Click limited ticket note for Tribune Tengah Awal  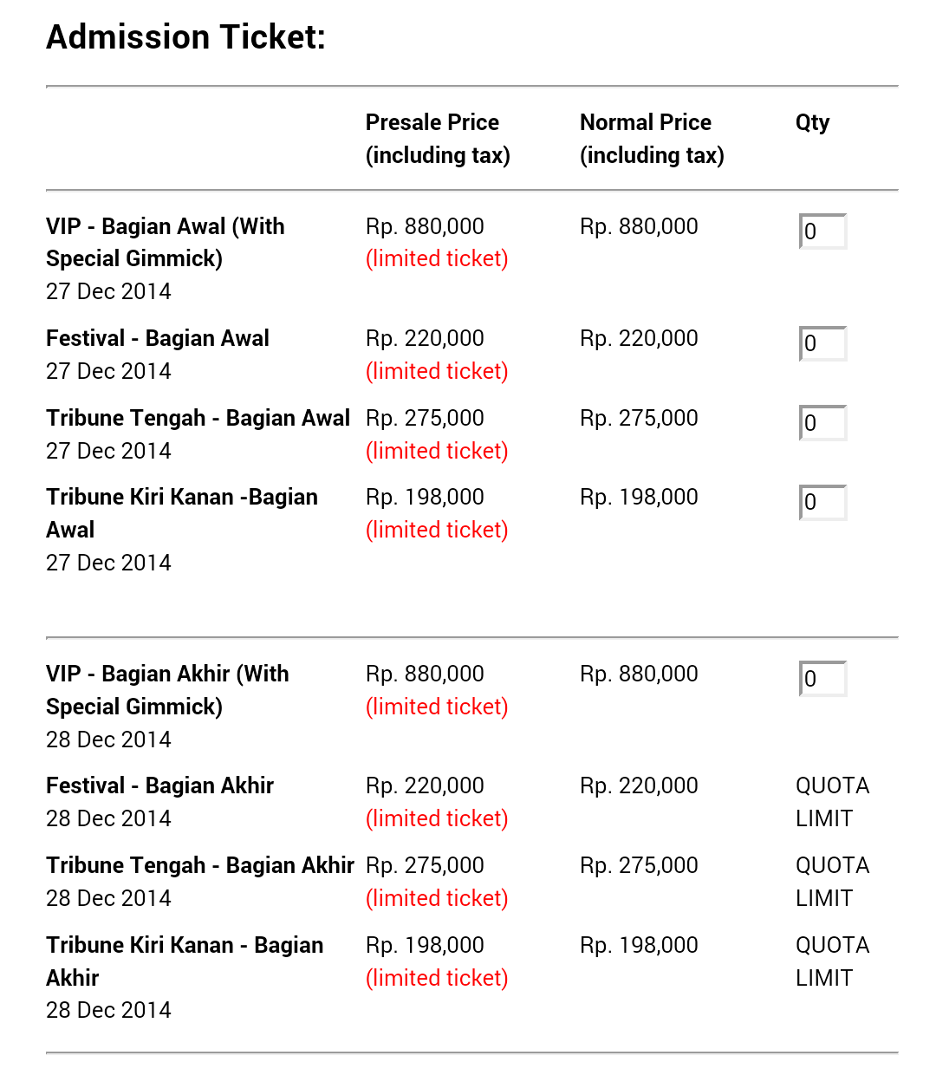pyautogui.click(x=437, y=451)
